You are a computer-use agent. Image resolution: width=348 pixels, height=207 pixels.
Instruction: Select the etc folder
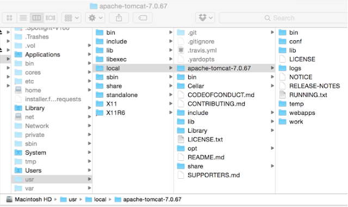[x=29, y=81]
